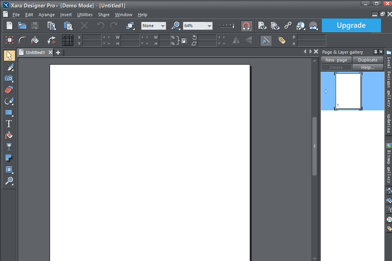Screen dimensions: 392x261
Task: Click the blue Upgrade button
Action: click(x=351, y=26)
